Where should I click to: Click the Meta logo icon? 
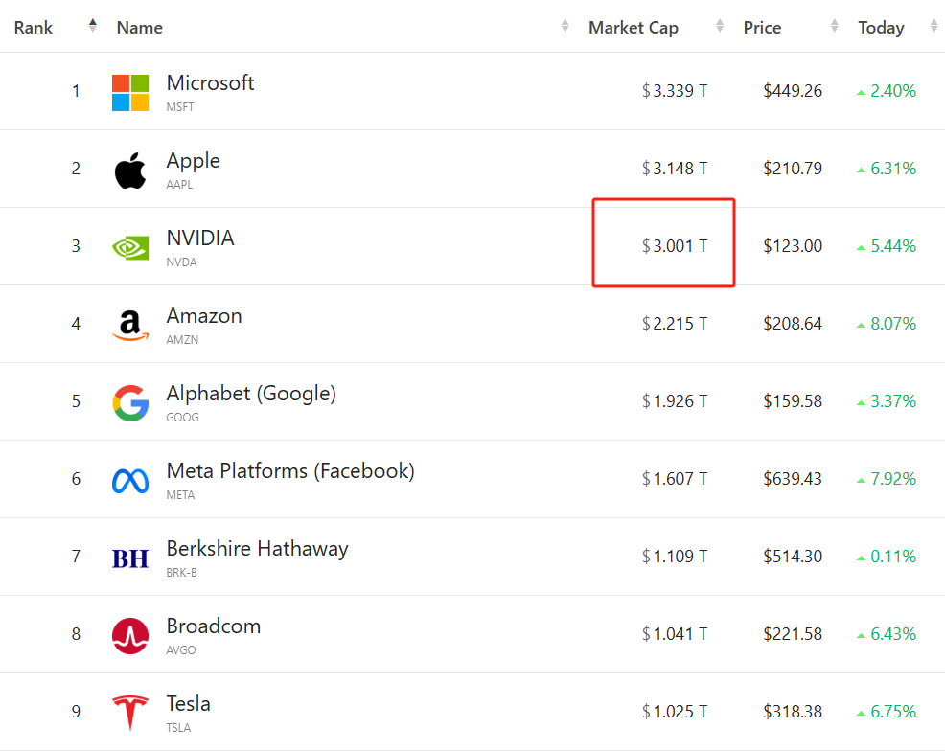130,481
